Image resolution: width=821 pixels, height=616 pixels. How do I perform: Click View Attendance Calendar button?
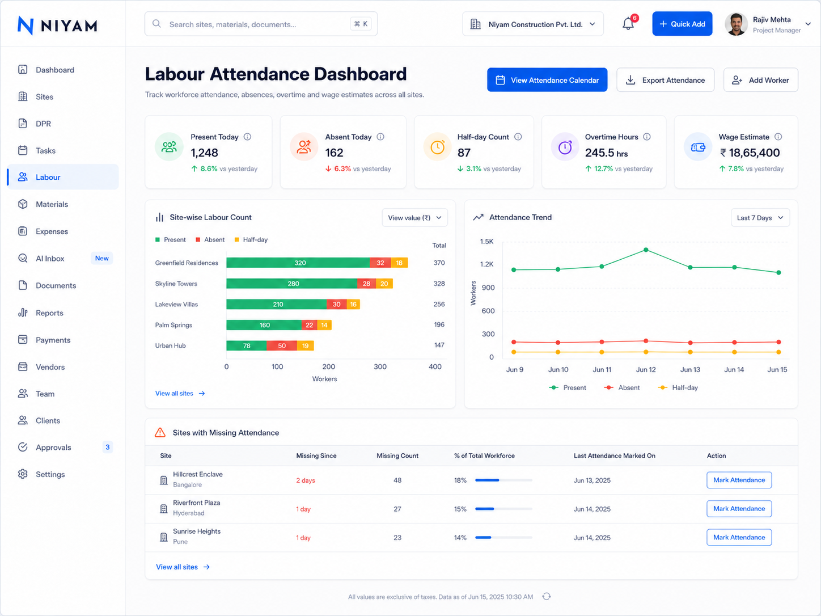[547, 80]
